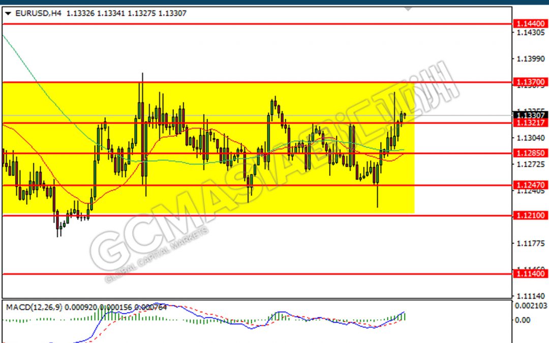
Task: Click the 1.13700 red level label
Action: point(530,81)
